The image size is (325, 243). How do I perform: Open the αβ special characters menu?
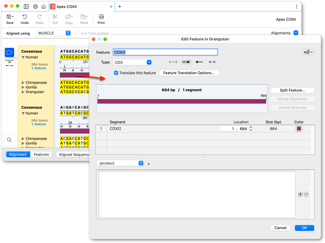[x=308, y=52]
